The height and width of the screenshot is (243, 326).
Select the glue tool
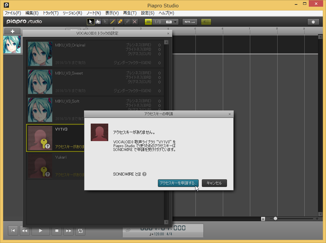127,22
